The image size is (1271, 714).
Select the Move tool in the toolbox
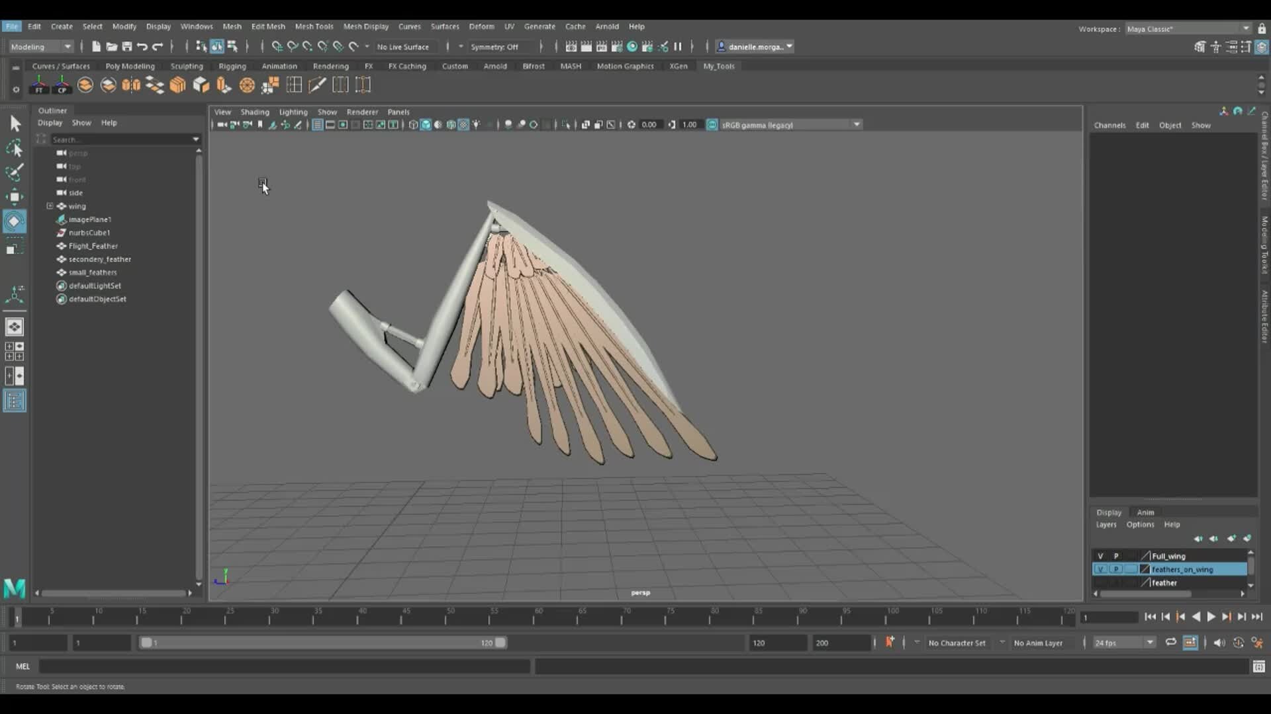coord(14,196)
